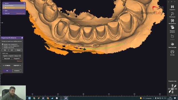Click the lower-left diagonal view arrow
The width and height of the screenshot is (178, 100).
pyautogui.click(x=170, y=92)
